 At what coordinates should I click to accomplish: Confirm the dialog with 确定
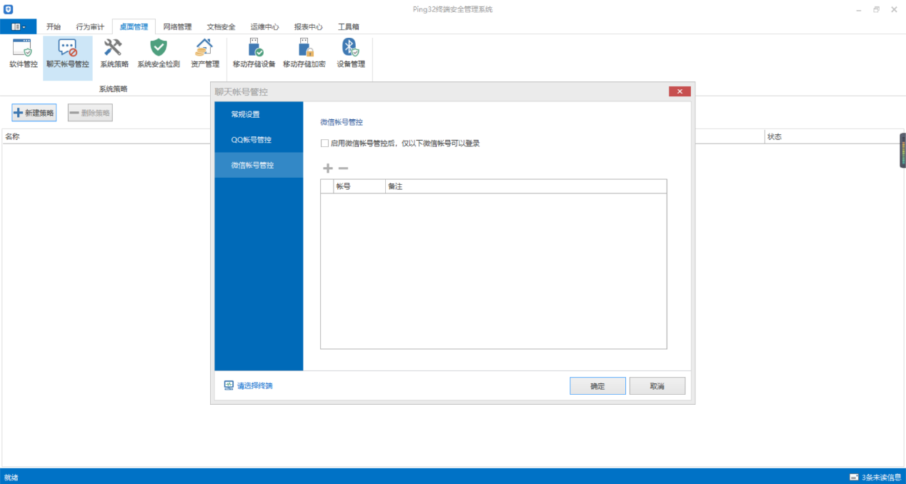click(598, 386)
